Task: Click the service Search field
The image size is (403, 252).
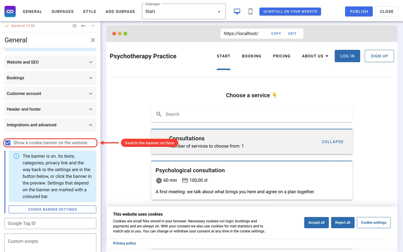Action: click(252, 114)
